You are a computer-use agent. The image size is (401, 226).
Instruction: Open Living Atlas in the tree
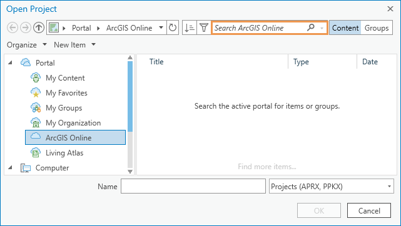point(64,153)
